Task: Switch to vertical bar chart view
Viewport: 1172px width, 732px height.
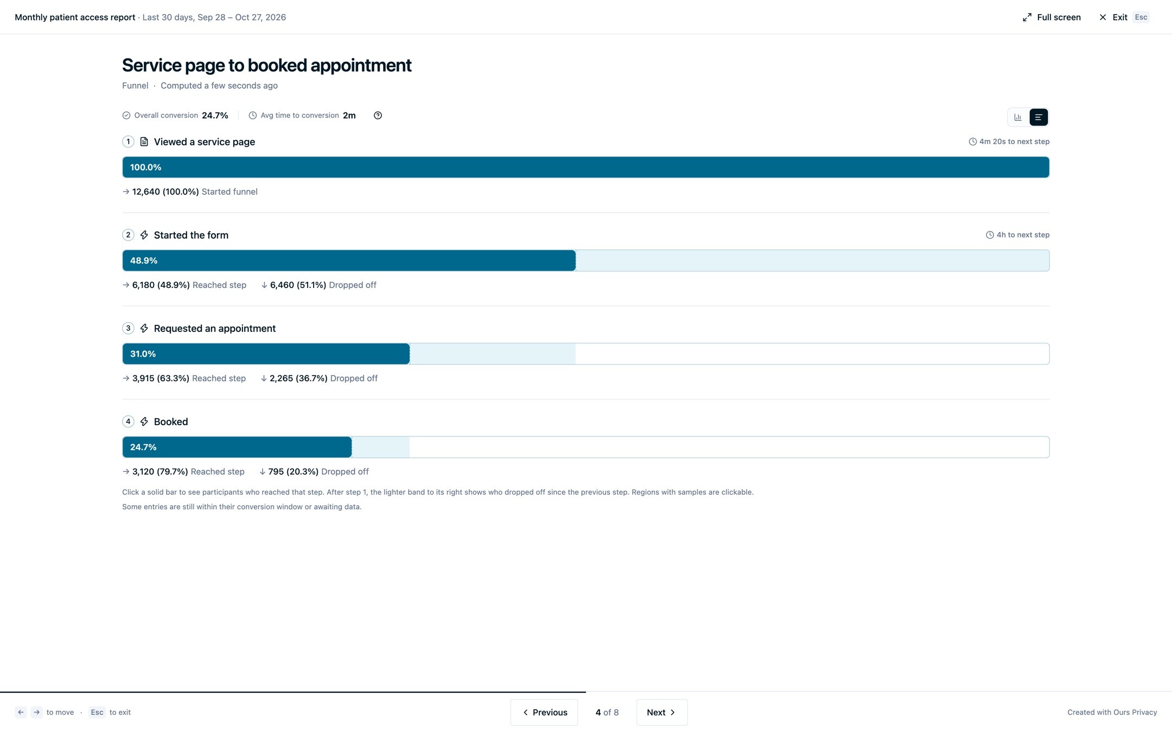Action: pyautogui.click(x=1018, y=117)
